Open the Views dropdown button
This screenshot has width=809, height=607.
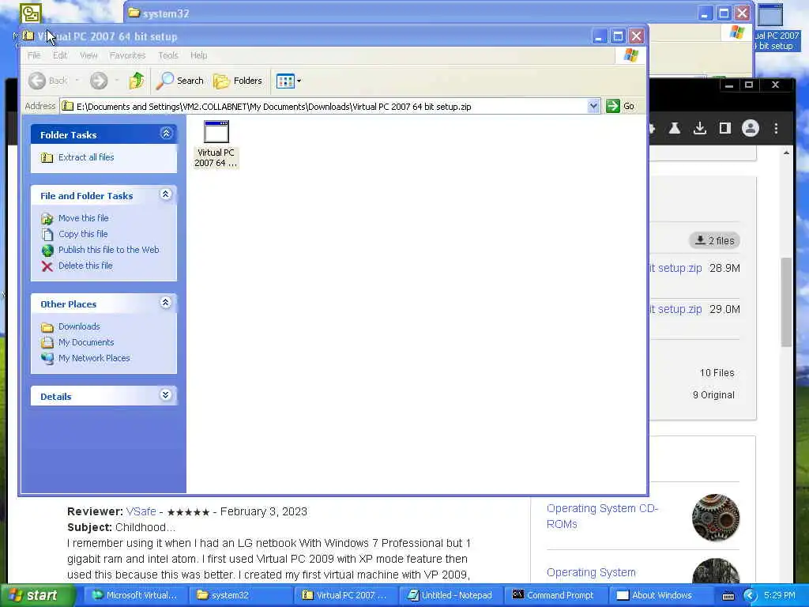coord(288,81)
